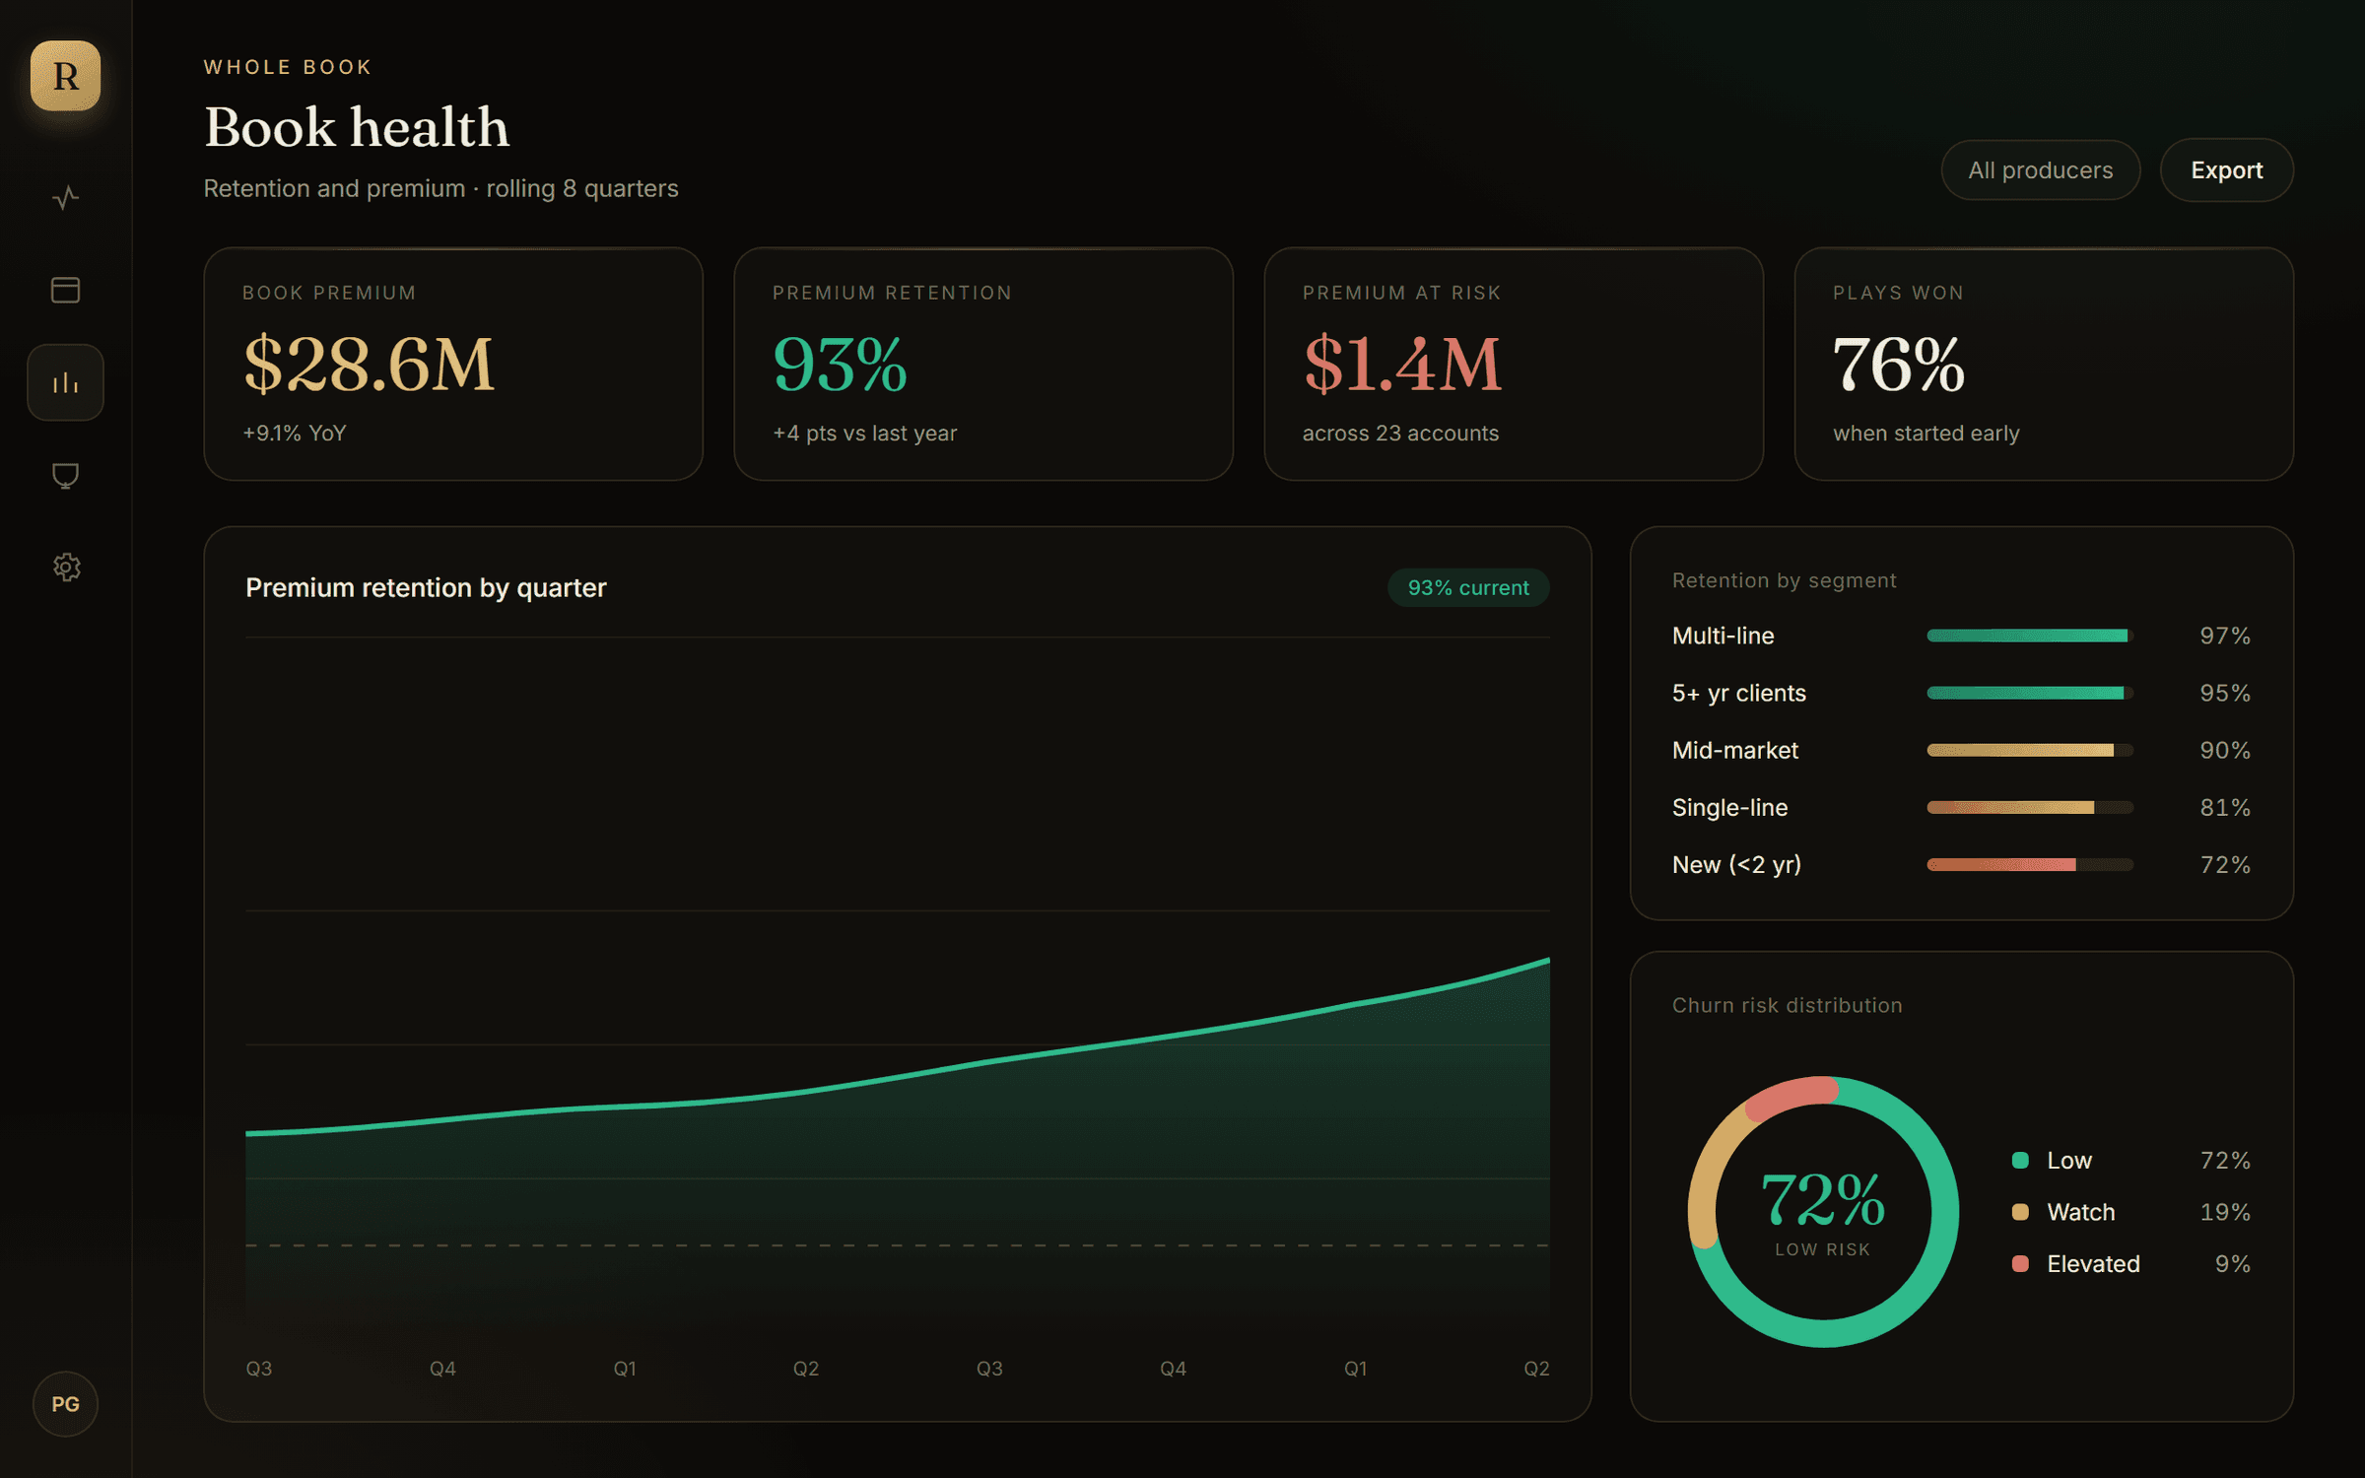Image resolution: width=2365 pixels, height=1478 pixels.
Task: Open the All producers filter
Action: (2041, 169)
